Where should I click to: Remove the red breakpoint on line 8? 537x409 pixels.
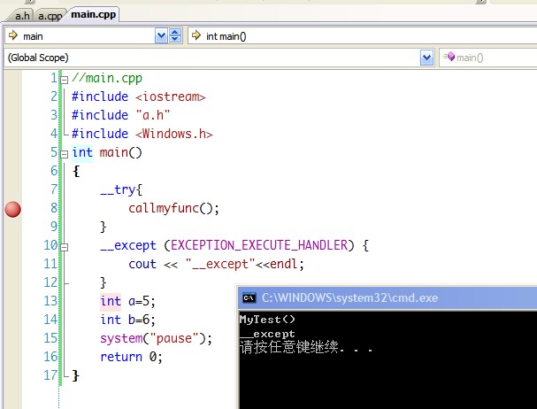(13, 209)
